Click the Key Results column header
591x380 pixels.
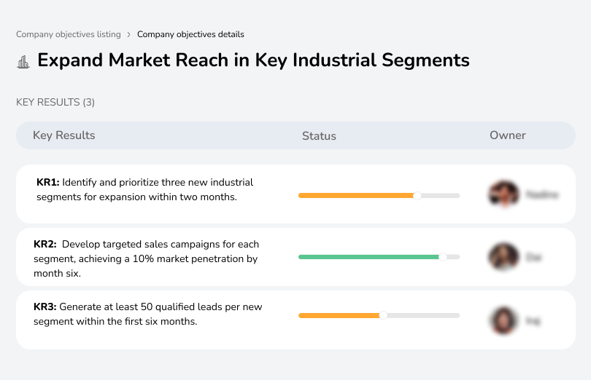[63, 135]
